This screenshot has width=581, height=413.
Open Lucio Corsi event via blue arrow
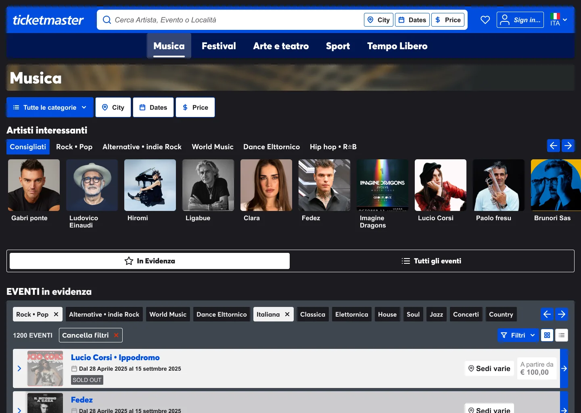point(564,368)
